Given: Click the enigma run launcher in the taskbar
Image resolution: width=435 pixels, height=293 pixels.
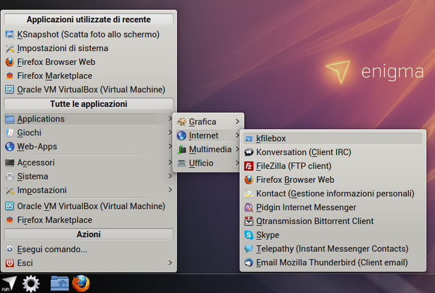Looking at the screenshot, I should (x=9, y=284).
